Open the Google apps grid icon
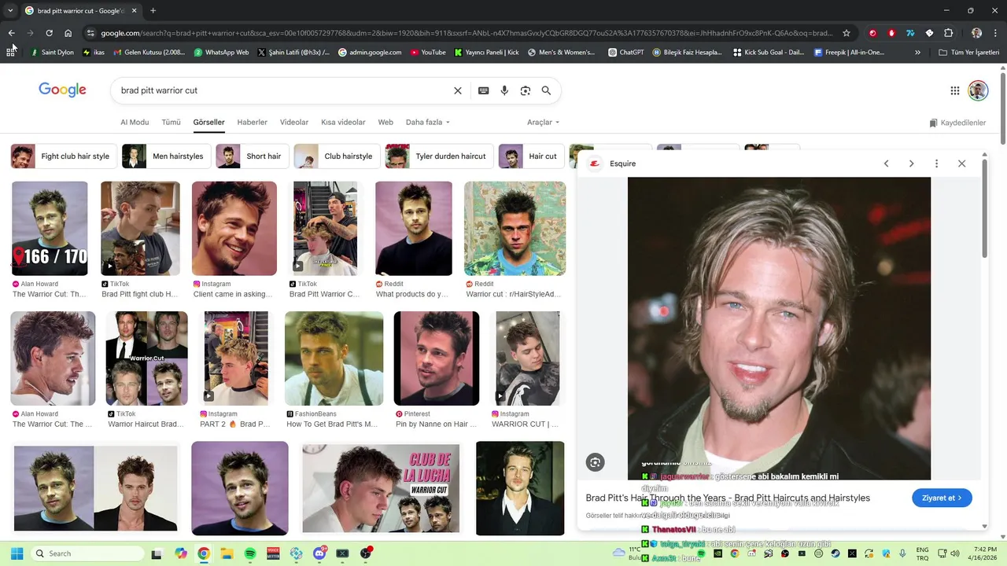Viewport: 1007px width, 566px height. 955,90
